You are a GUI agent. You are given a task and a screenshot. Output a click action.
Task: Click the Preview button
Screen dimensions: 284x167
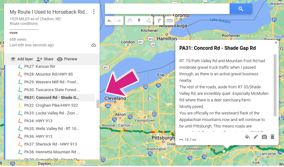pos(67,59)
